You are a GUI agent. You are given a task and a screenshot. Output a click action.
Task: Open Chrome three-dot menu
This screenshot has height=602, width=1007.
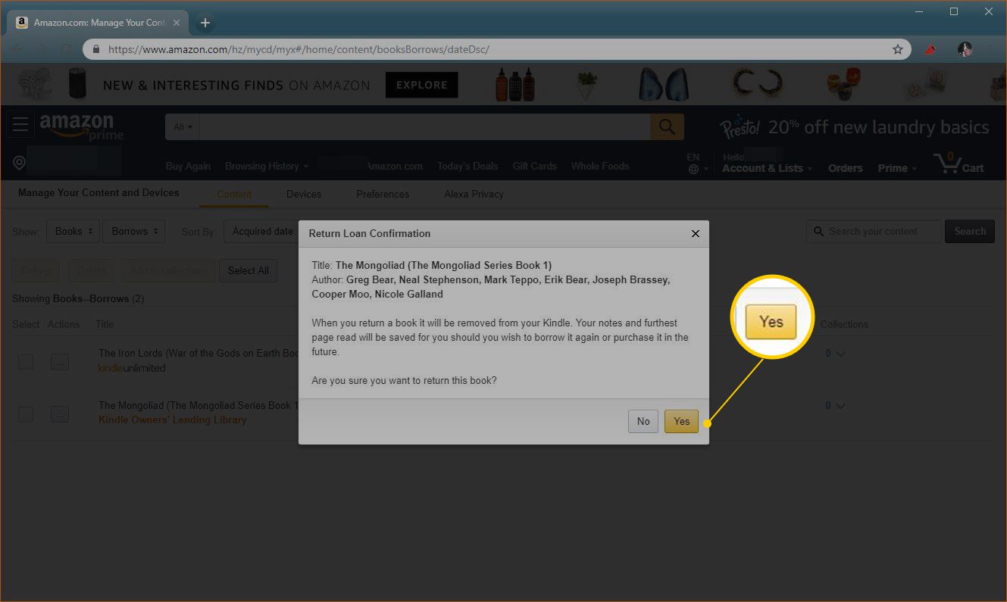click(x=990, y=49)
